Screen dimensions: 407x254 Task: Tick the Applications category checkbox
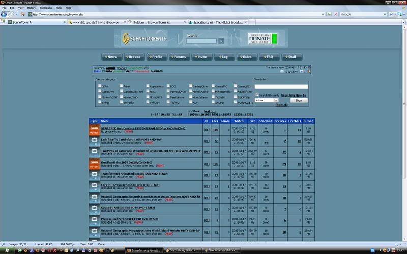coord(148,86)
